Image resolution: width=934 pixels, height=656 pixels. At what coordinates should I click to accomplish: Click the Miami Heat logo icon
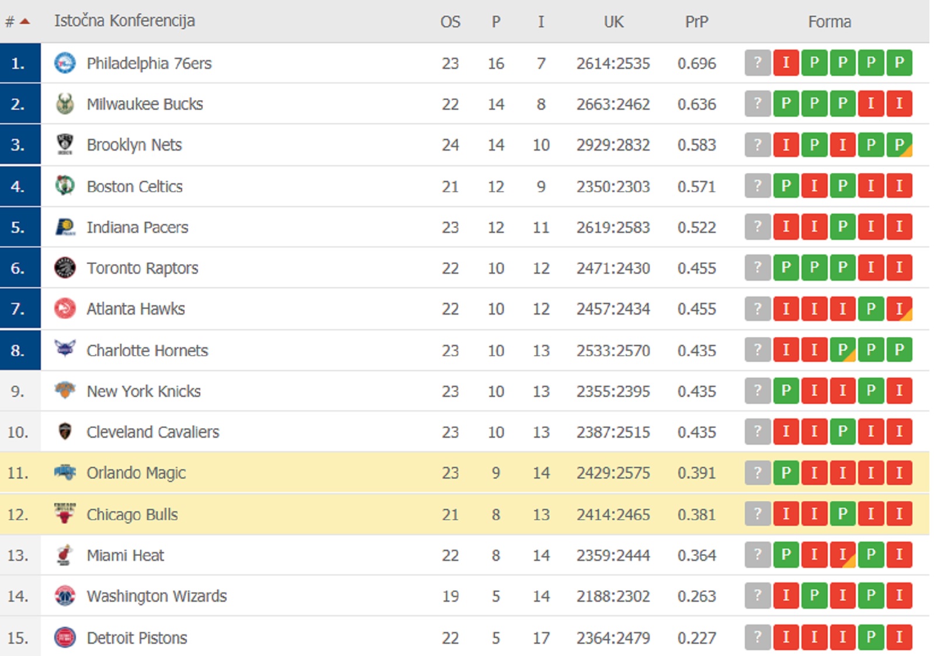point(65,554)
